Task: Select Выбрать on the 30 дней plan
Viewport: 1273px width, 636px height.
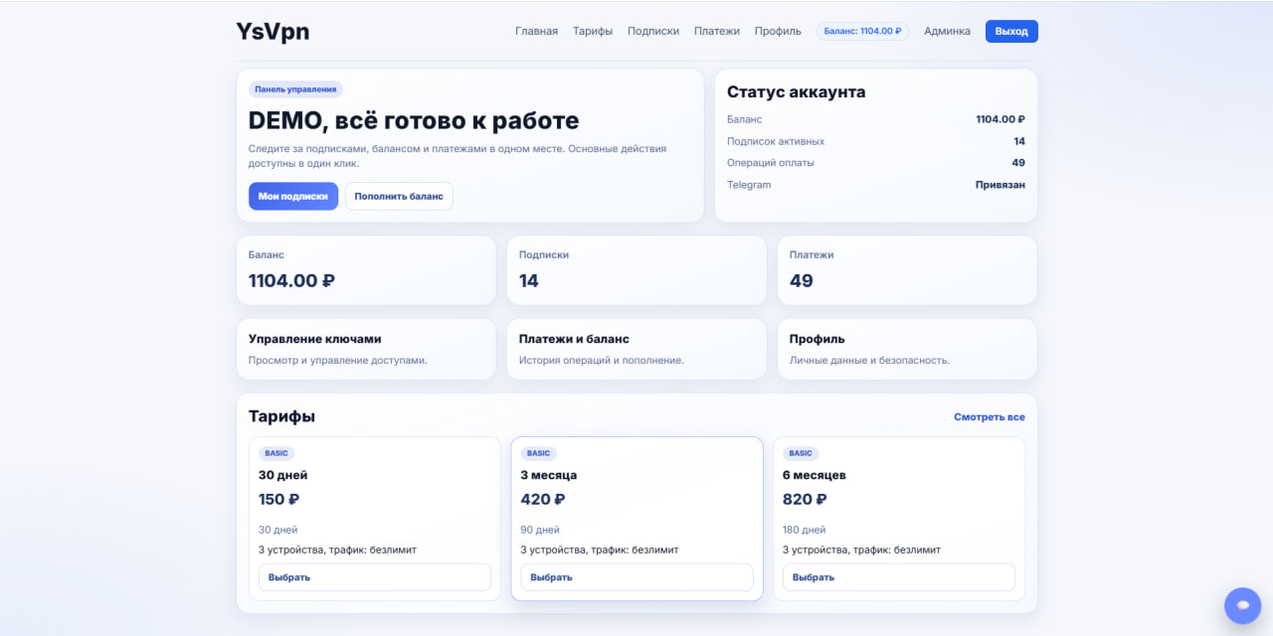Action: click(374, 576)
